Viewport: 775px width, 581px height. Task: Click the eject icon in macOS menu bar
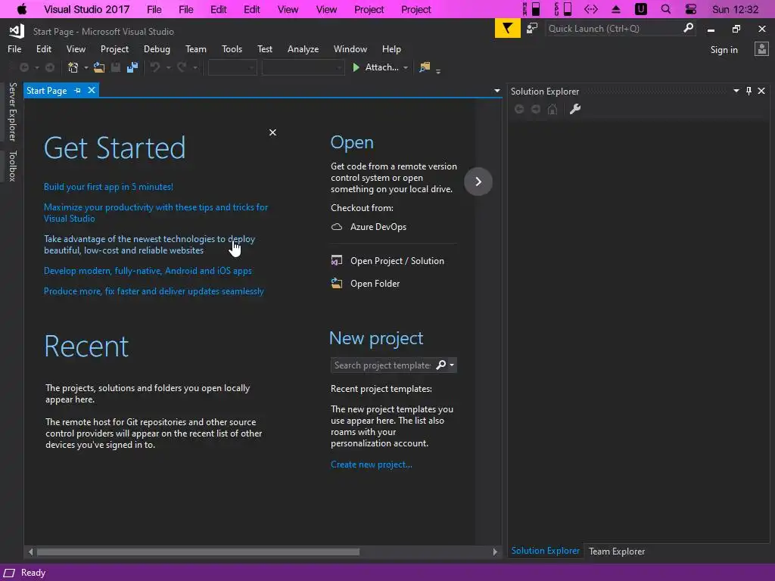pyautogui.click(x=616, y=9)
